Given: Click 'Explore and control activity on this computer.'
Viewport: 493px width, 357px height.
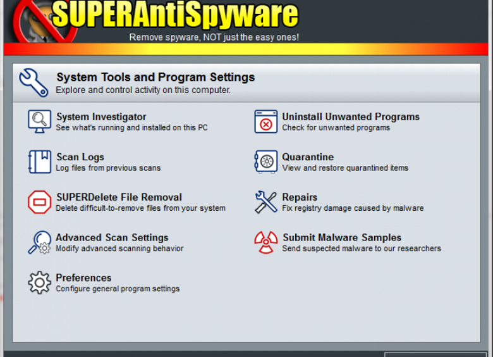Looking at the screenshot, I should [143, 91].
